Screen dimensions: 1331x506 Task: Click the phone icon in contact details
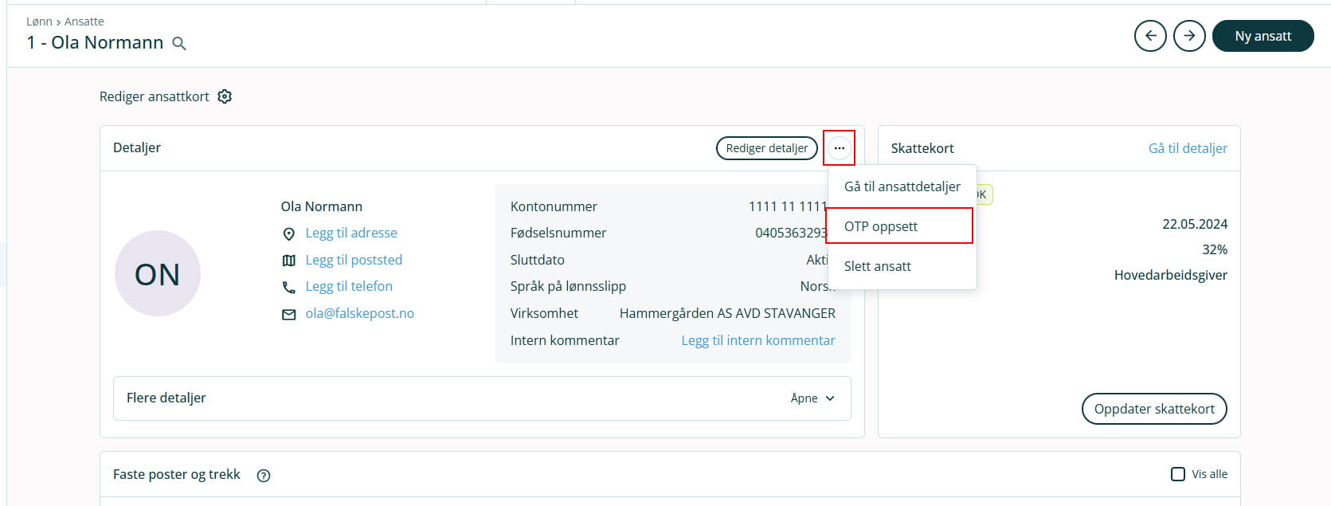[x=289, y=287]
